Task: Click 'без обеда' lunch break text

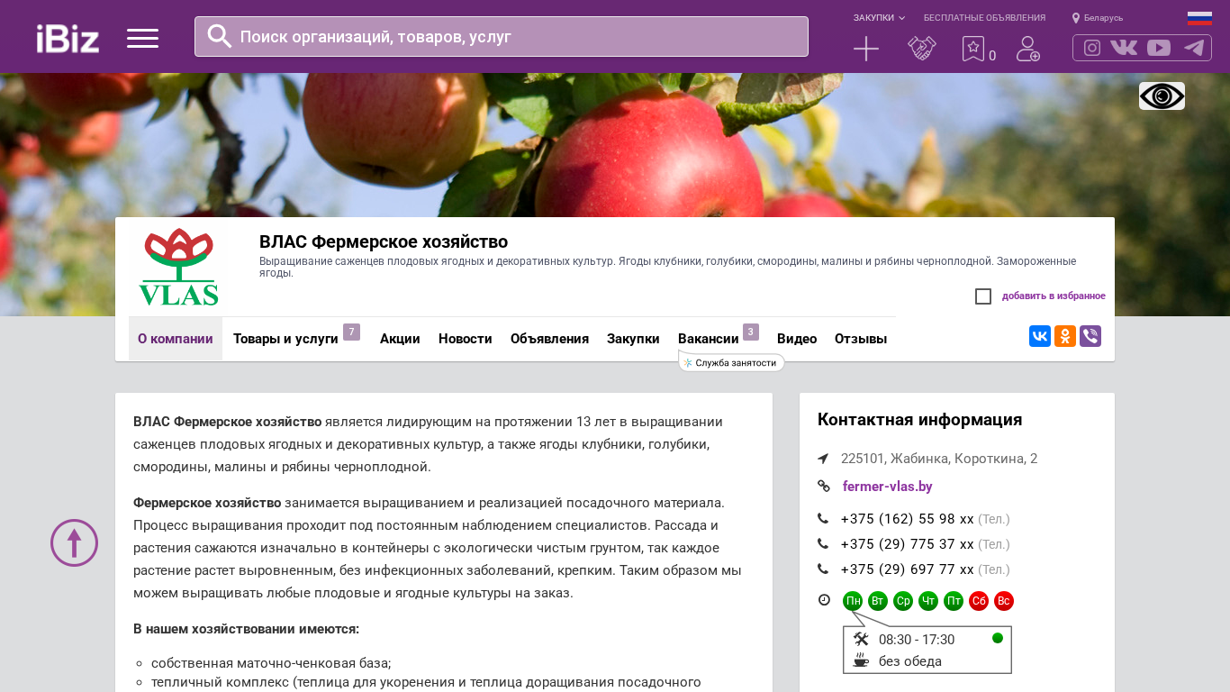Action: click(x=910, y=661)
